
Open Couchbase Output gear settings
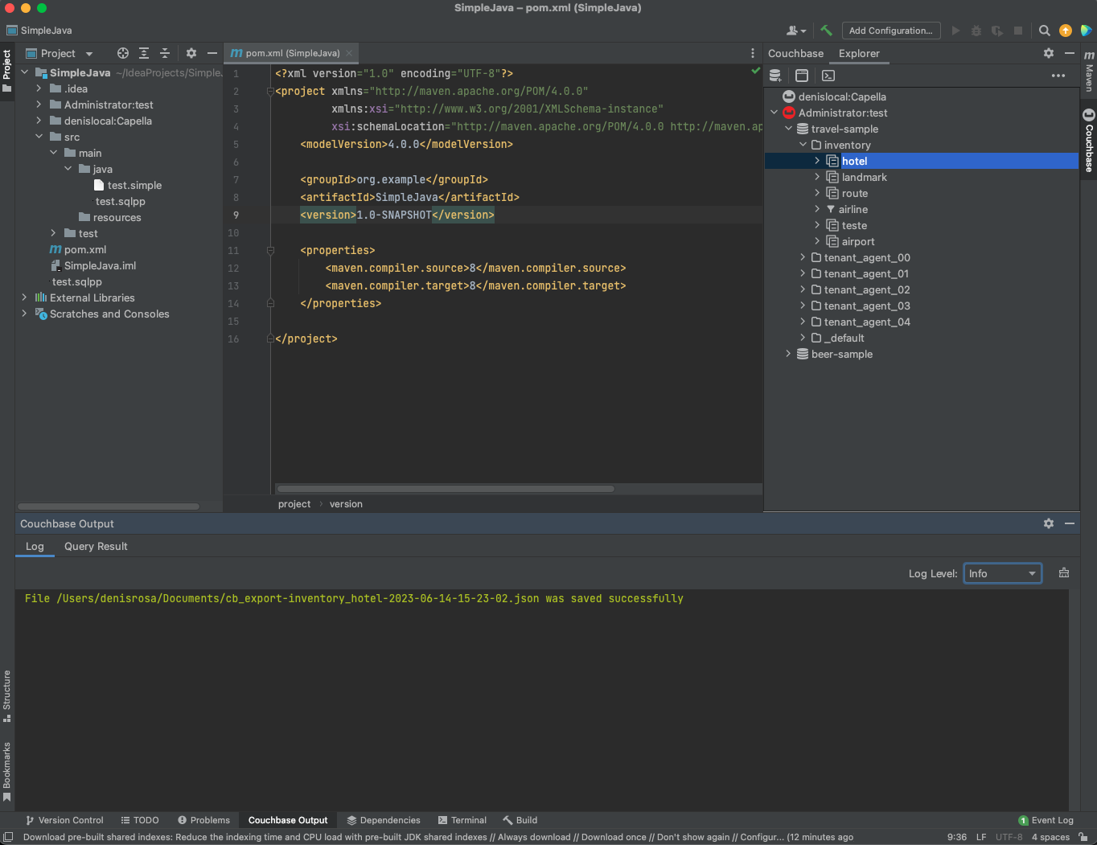tap(1049, 523)
